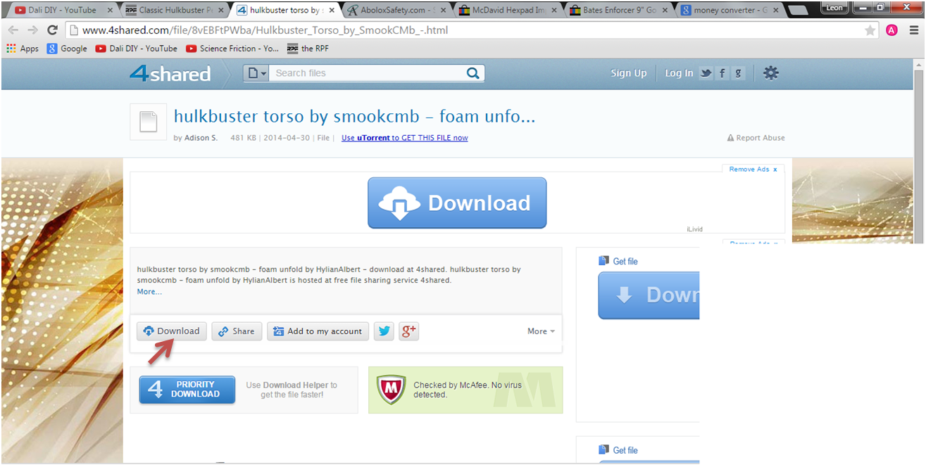
Task: Share file via Twitter bird button
Action: (384, 331)
